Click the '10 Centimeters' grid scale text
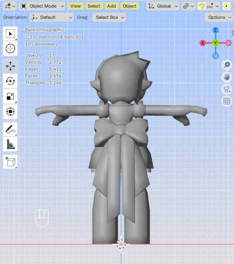The width and height of the screenshot is (234, 264). (x=41, y=44)
